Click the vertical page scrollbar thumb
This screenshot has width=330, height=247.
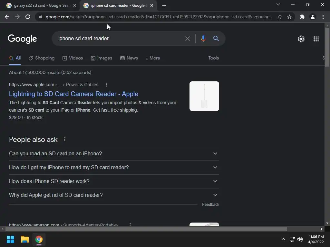coord(327,48)
